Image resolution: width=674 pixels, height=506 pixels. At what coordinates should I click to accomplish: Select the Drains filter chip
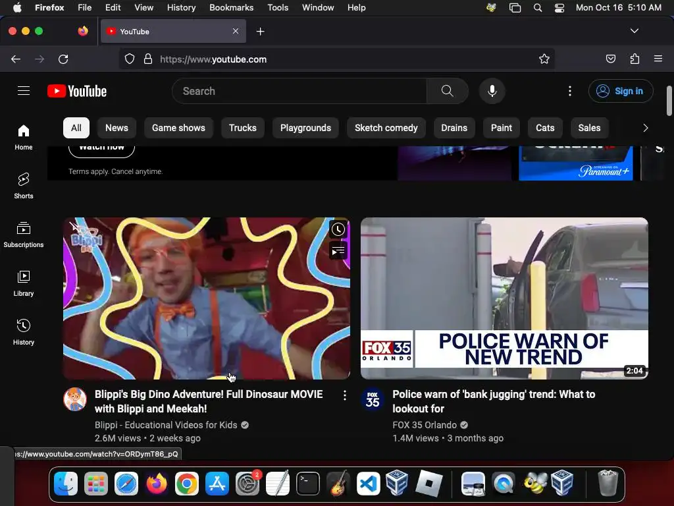coord(454,128)
